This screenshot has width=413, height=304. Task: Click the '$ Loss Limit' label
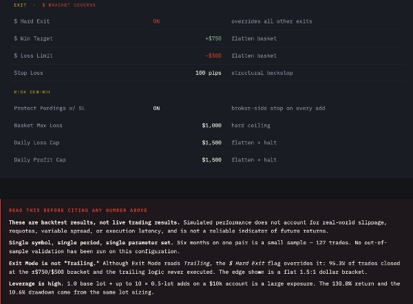click(x=33, y=56)
